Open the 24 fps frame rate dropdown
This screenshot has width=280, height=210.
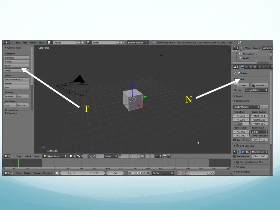(x=260, y=132)
